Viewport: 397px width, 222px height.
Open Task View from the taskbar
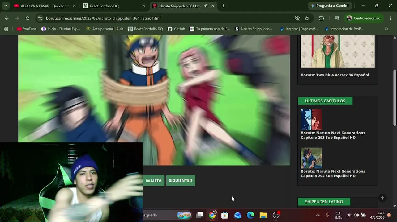click(x=200, y=215)
